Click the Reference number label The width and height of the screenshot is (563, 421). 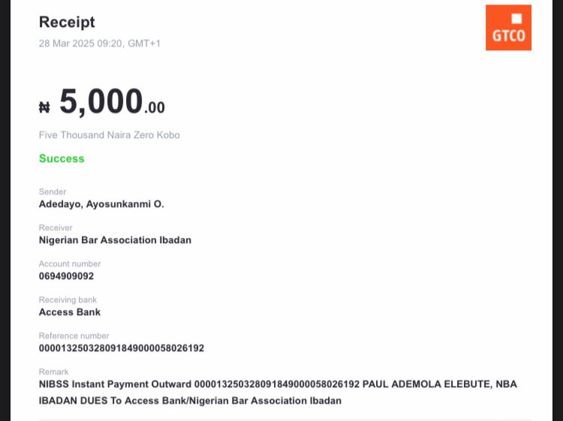tap(74, 336)
